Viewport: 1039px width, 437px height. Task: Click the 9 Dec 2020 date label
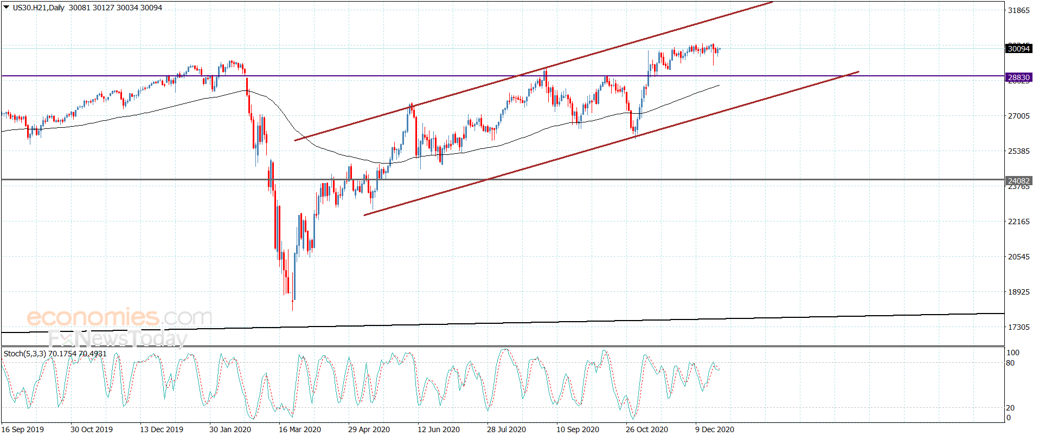tap(715, 429)
